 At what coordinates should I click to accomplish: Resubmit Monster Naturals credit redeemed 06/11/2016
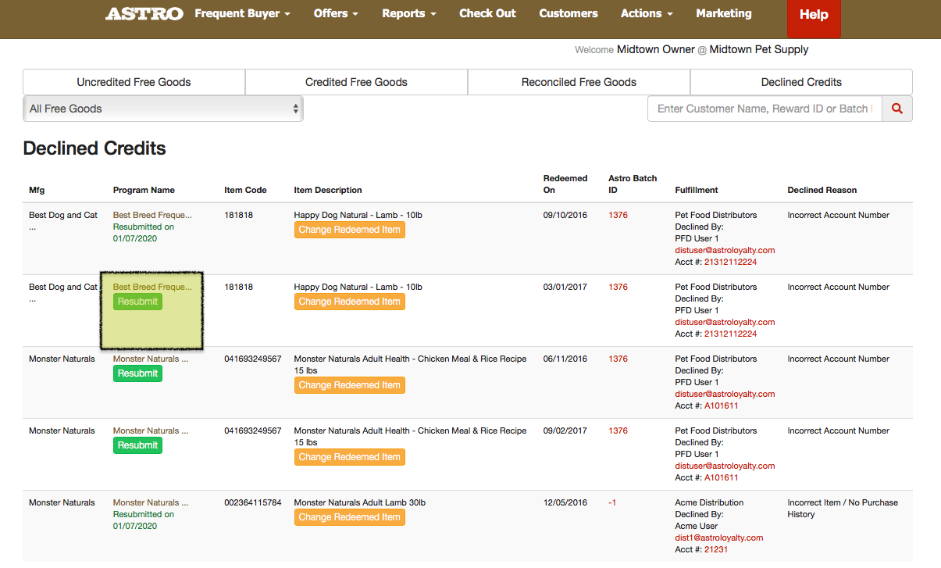137,373
